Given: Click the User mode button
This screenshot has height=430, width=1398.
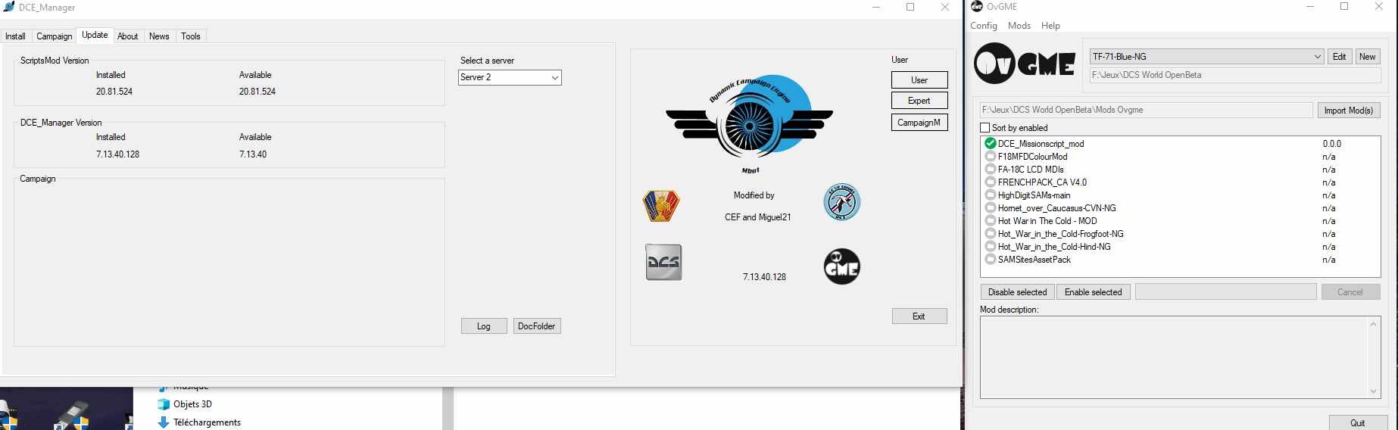Looking at the screenshot, I should [x=919, y=80].
